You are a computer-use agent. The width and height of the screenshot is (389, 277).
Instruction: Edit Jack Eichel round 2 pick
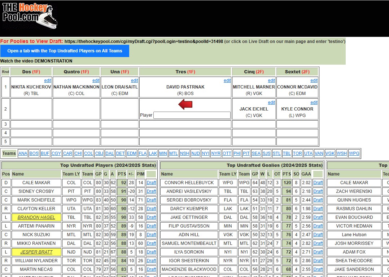click(x=271, y=103)
